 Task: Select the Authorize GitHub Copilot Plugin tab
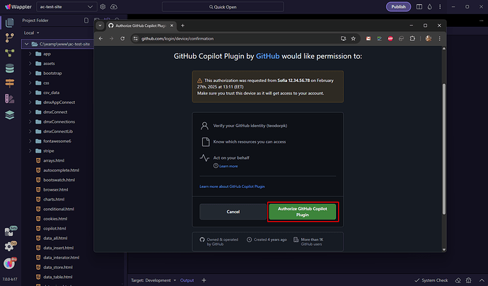point(141,26)
